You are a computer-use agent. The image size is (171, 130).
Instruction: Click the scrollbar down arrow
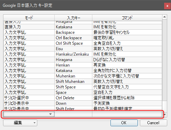tap(165, 114)
